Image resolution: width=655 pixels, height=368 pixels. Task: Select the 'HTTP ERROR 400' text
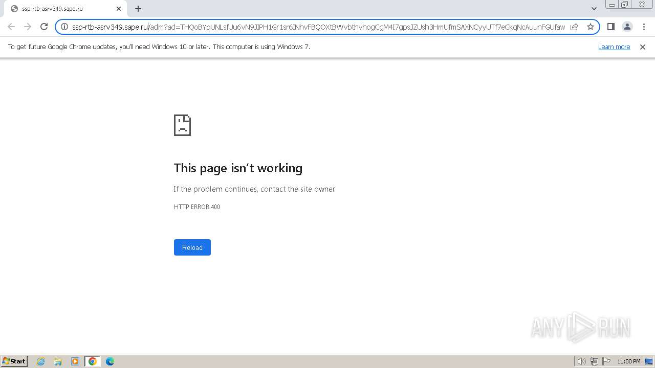pyautogui.click(x=197, y=207)
